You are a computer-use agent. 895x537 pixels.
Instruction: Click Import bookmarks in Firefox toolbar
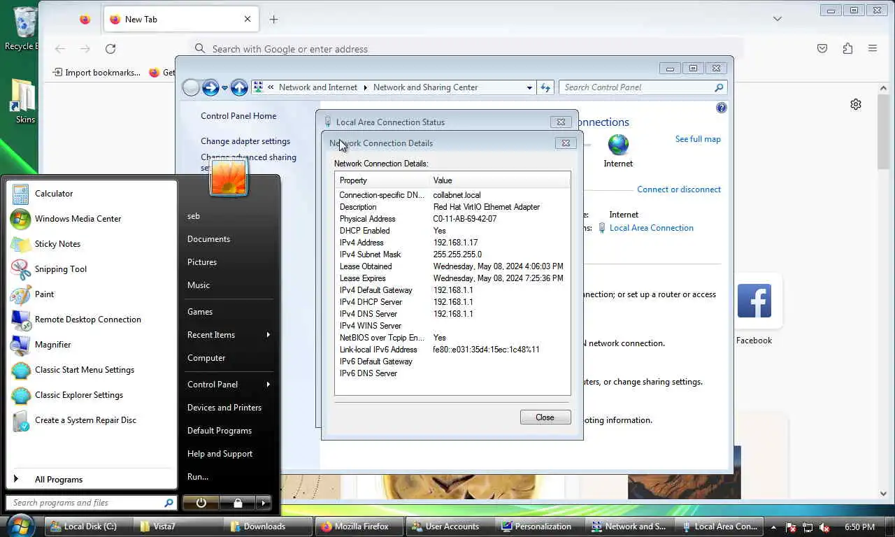[x=97, y=73]
